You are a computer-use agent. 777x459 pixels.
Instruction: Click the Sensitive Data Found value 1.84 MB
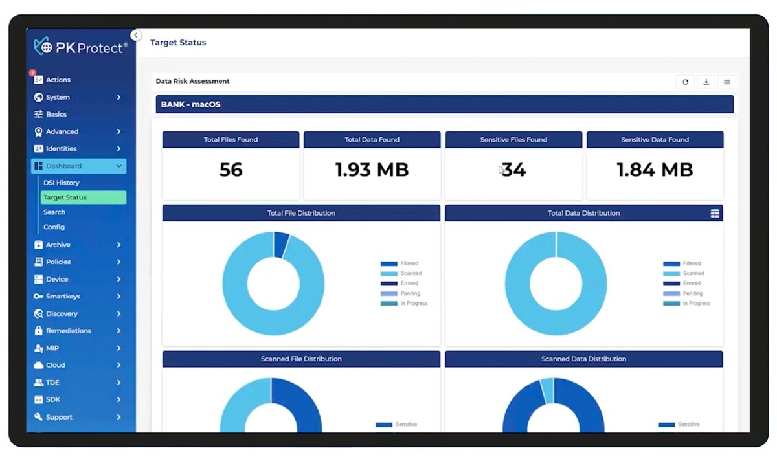[x=655, y=170]
